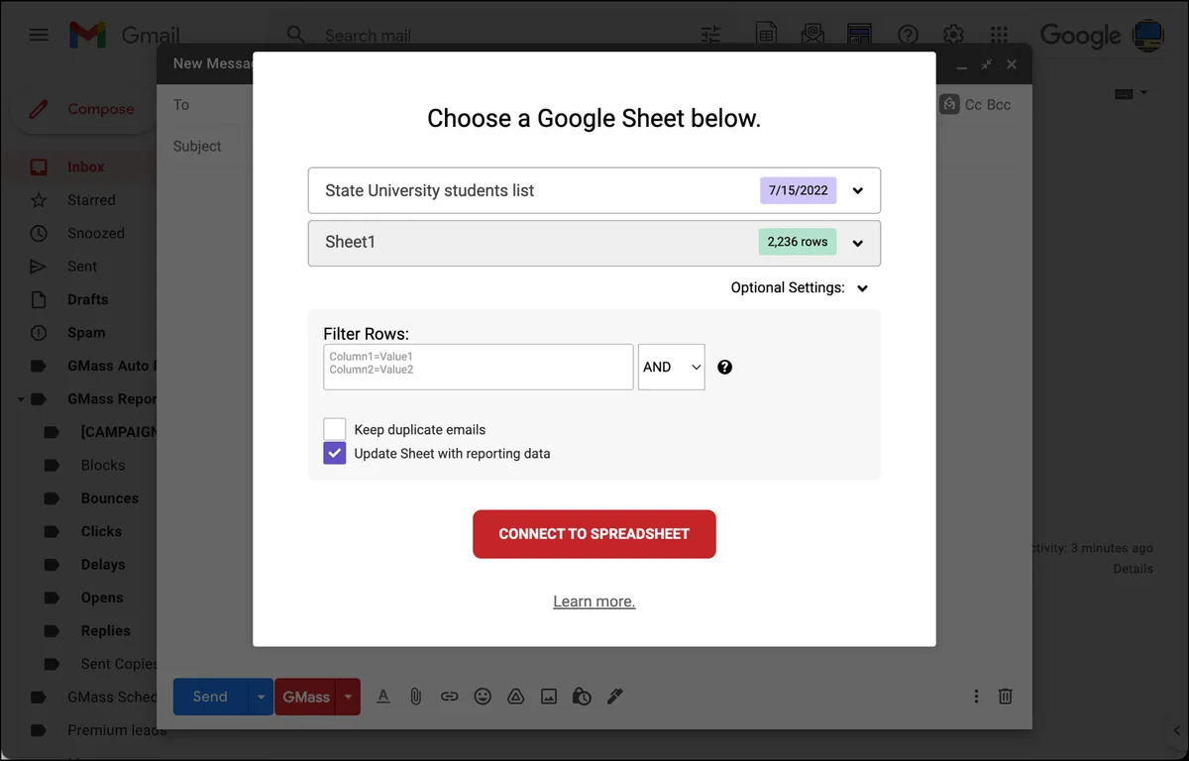This screenshot has width=1189, height=761.
Task: Insert link icon in compose toolbar
Action: [449, 697]
